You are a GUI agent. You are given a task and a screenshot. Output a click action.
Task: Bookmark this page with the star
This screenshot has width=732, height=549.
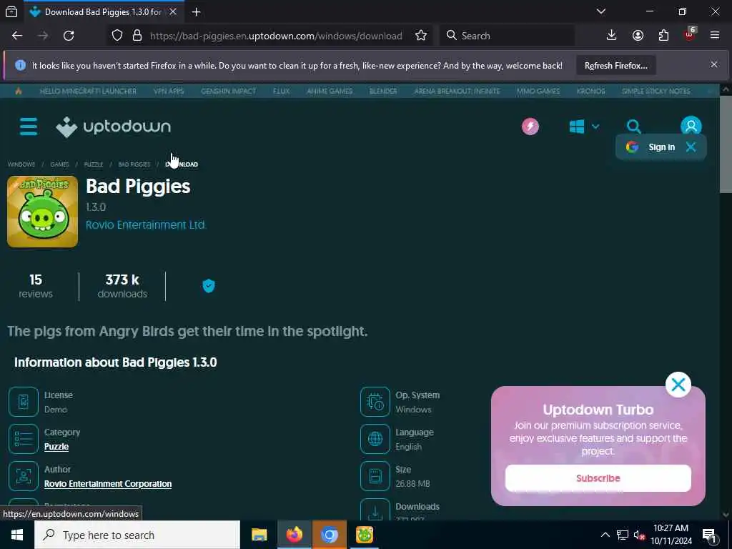(421, 36)
